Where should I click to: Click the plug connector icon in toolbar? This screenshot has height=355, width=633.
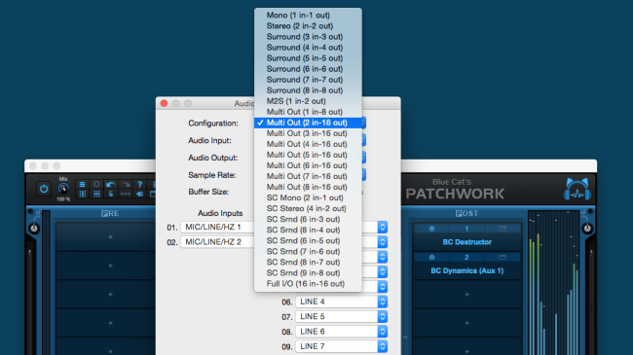click(x=139, y=195)
